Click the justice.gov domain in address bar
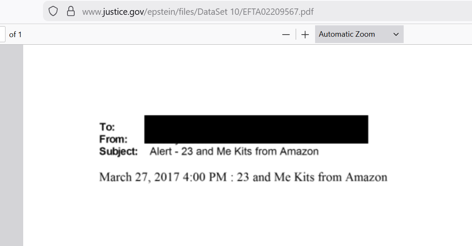Viewport: 472px width, 246px height. point(123,12)
